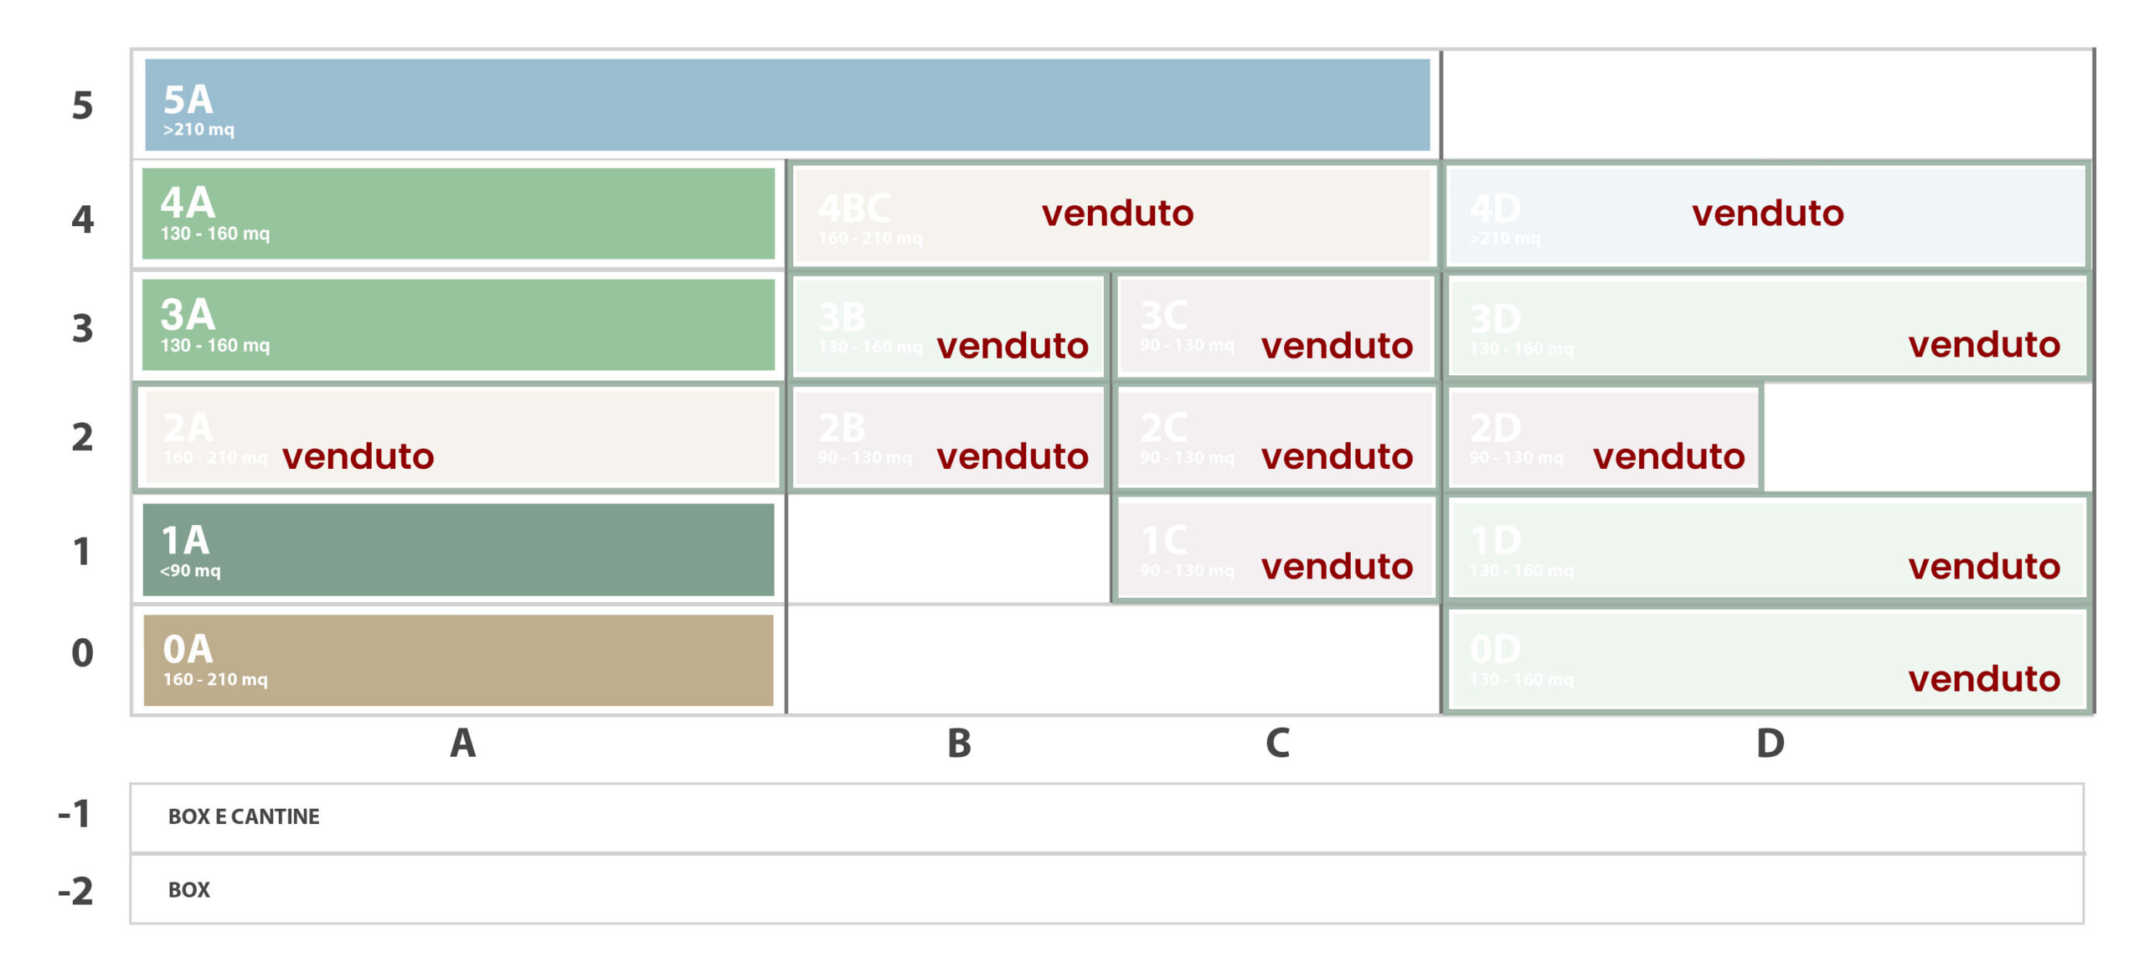The height and width of the screenshot is (978, 2144).
Task: Click the tan 0A ground floor unit
Action: click(x=458, y=660)
